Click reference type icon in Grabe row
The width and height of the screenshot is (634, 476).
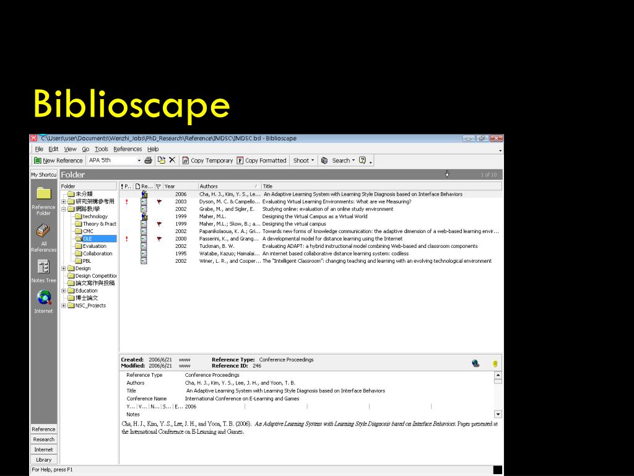tap(144, 209)
